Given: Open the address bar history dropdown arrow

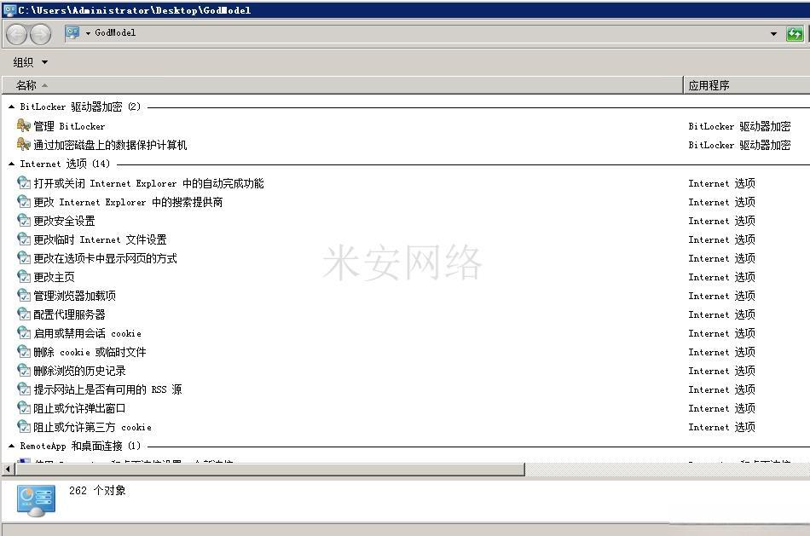Looking at the screenshot, I should point(773,34).
